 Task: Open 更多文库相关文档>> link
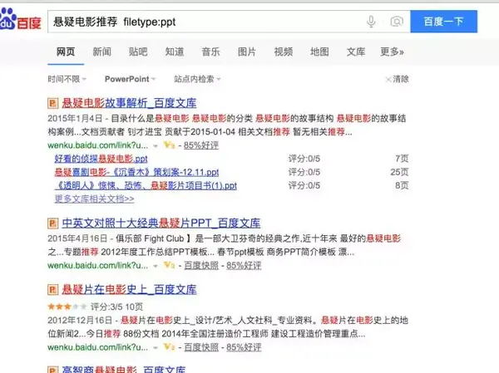click(95, 199)
